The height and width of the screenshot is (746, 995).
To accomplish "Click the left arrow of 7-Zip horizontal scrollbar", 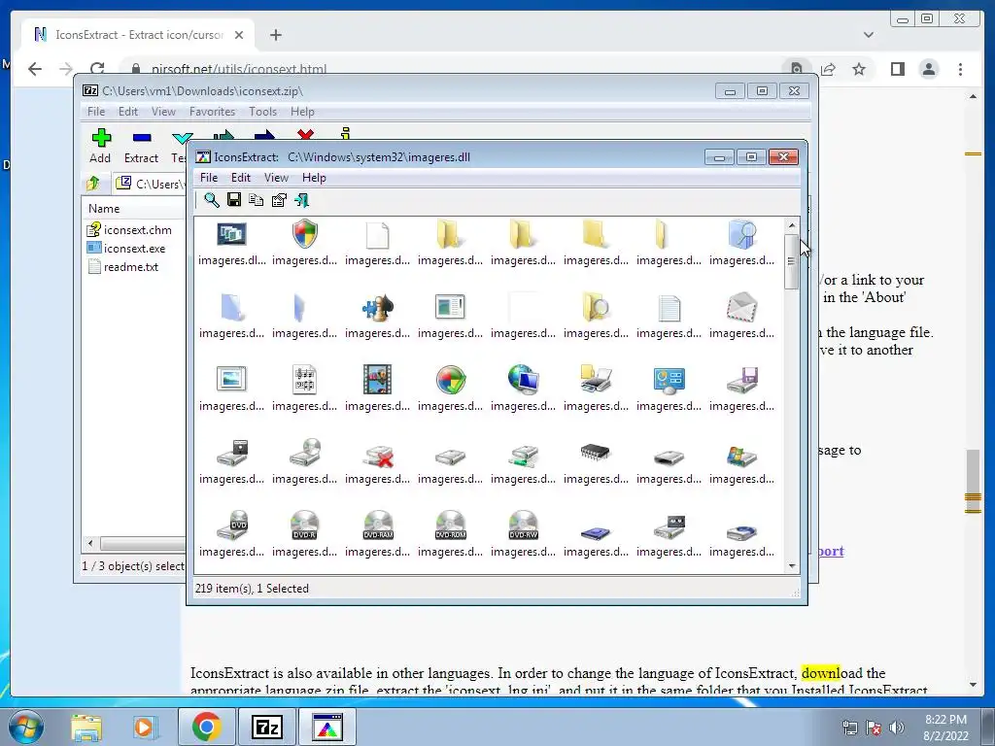I will [90, 543].
